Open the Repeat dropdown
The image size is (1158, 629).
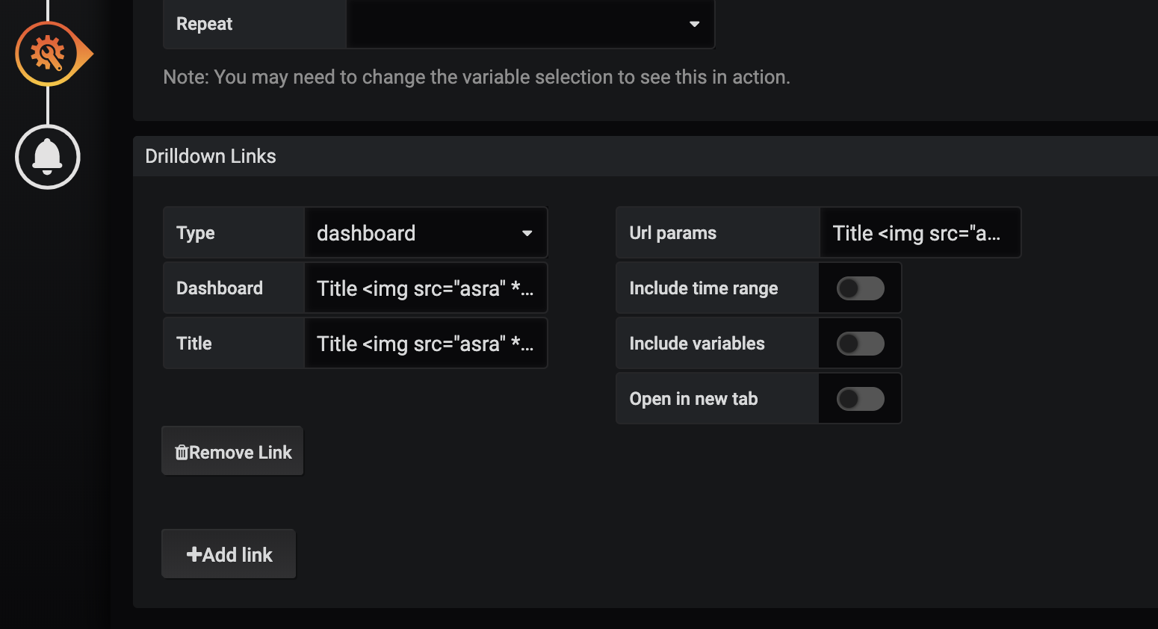point(530,24)
